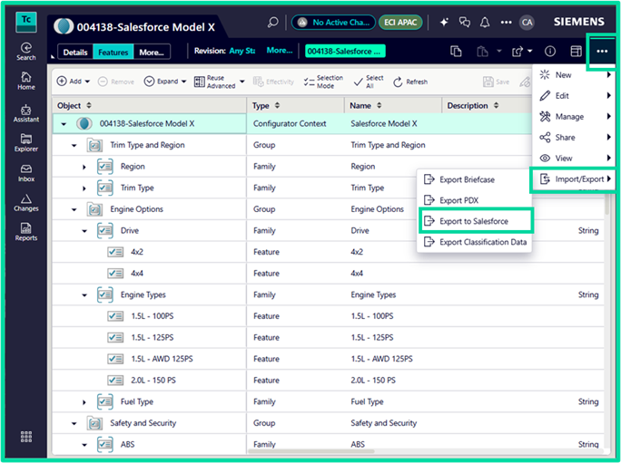This screenshot has width=621, height=463.
Task: Go to Home in sidebar
Action: [26, 81]
